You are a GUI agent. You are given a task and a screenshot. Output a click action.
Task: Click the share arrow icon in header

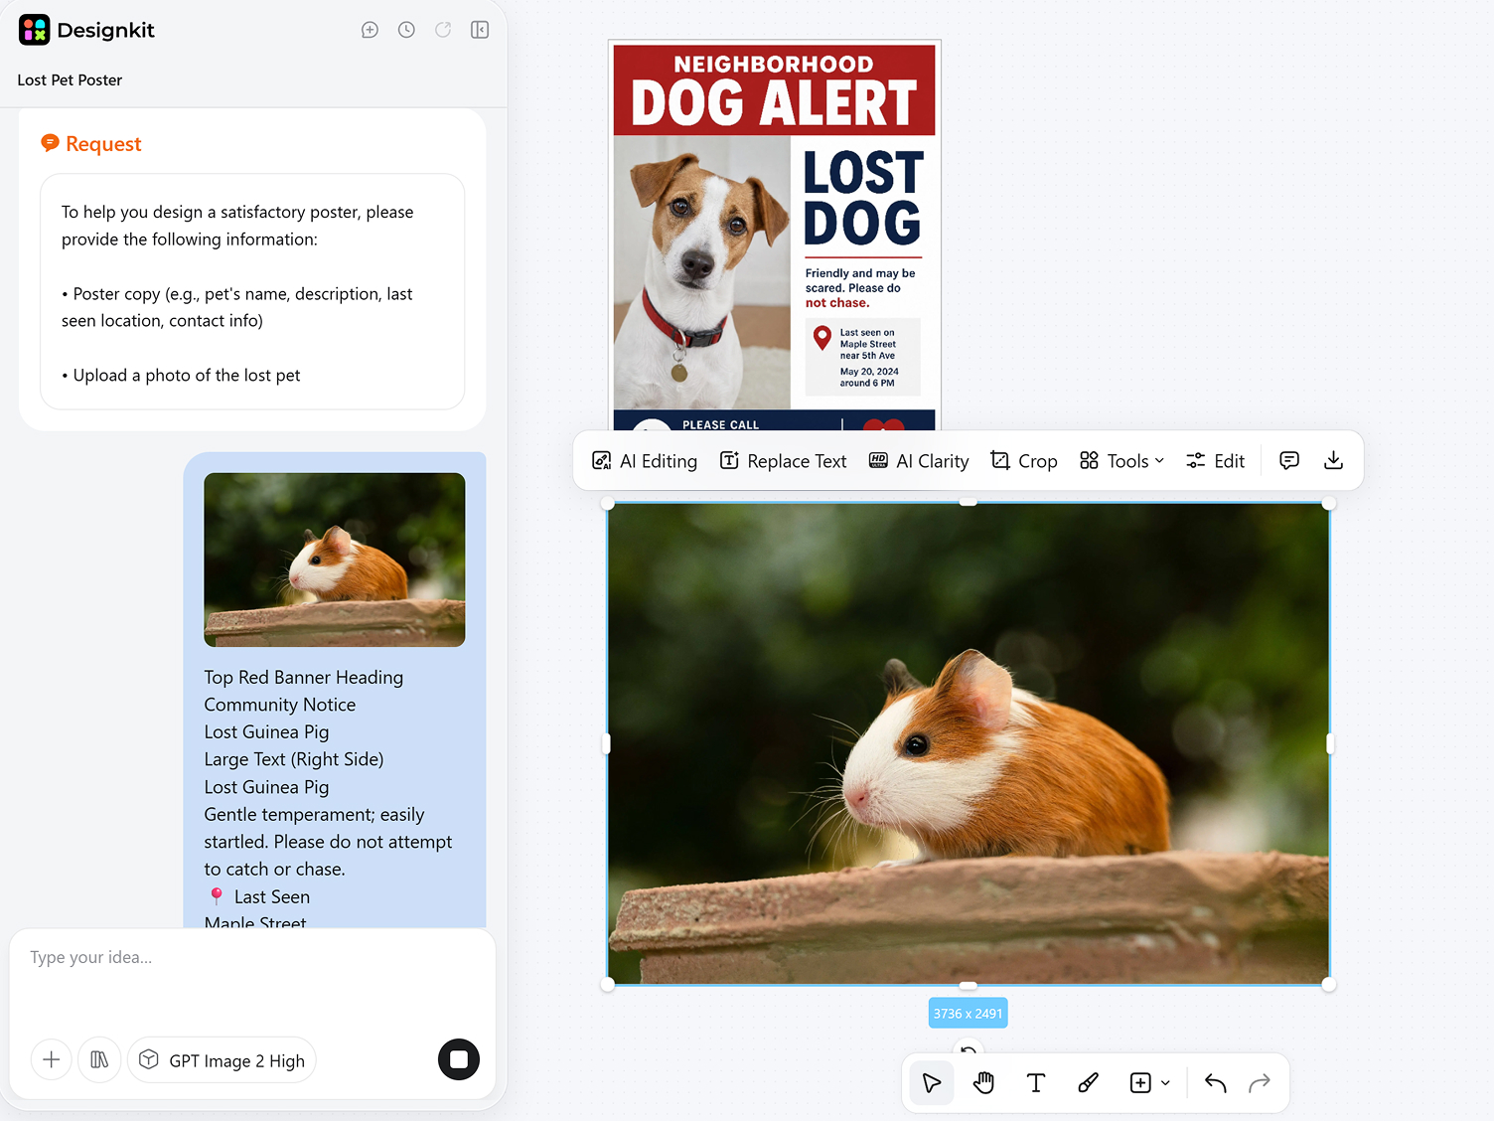pyautogui.click(x=443, y=30)
